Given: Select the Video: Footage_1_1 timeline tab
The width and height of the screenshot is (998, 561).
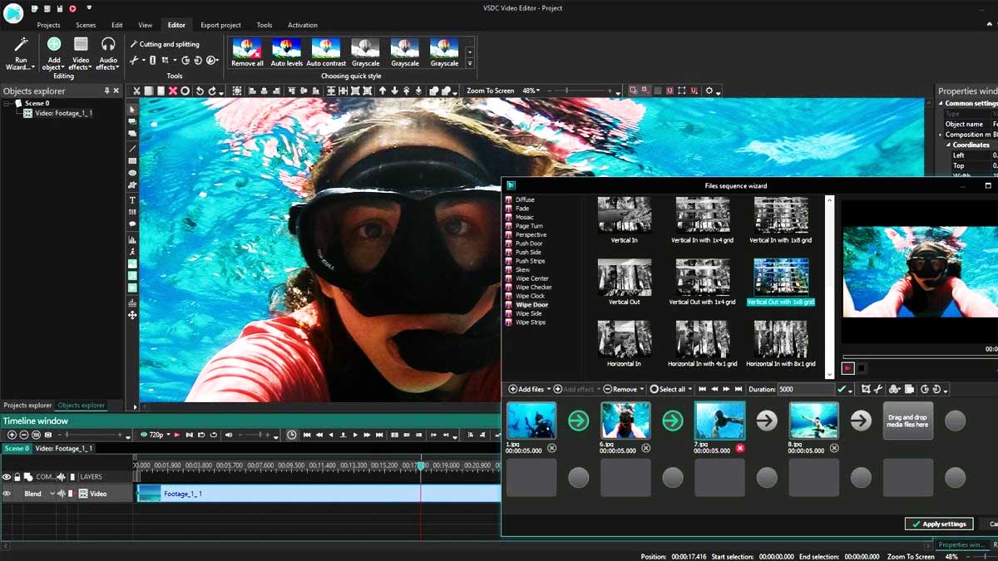Looking at the screenshot, I should tap(64, 449).
